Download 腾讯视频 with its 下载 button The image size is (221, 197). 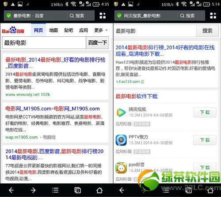[x=205, y=112]
